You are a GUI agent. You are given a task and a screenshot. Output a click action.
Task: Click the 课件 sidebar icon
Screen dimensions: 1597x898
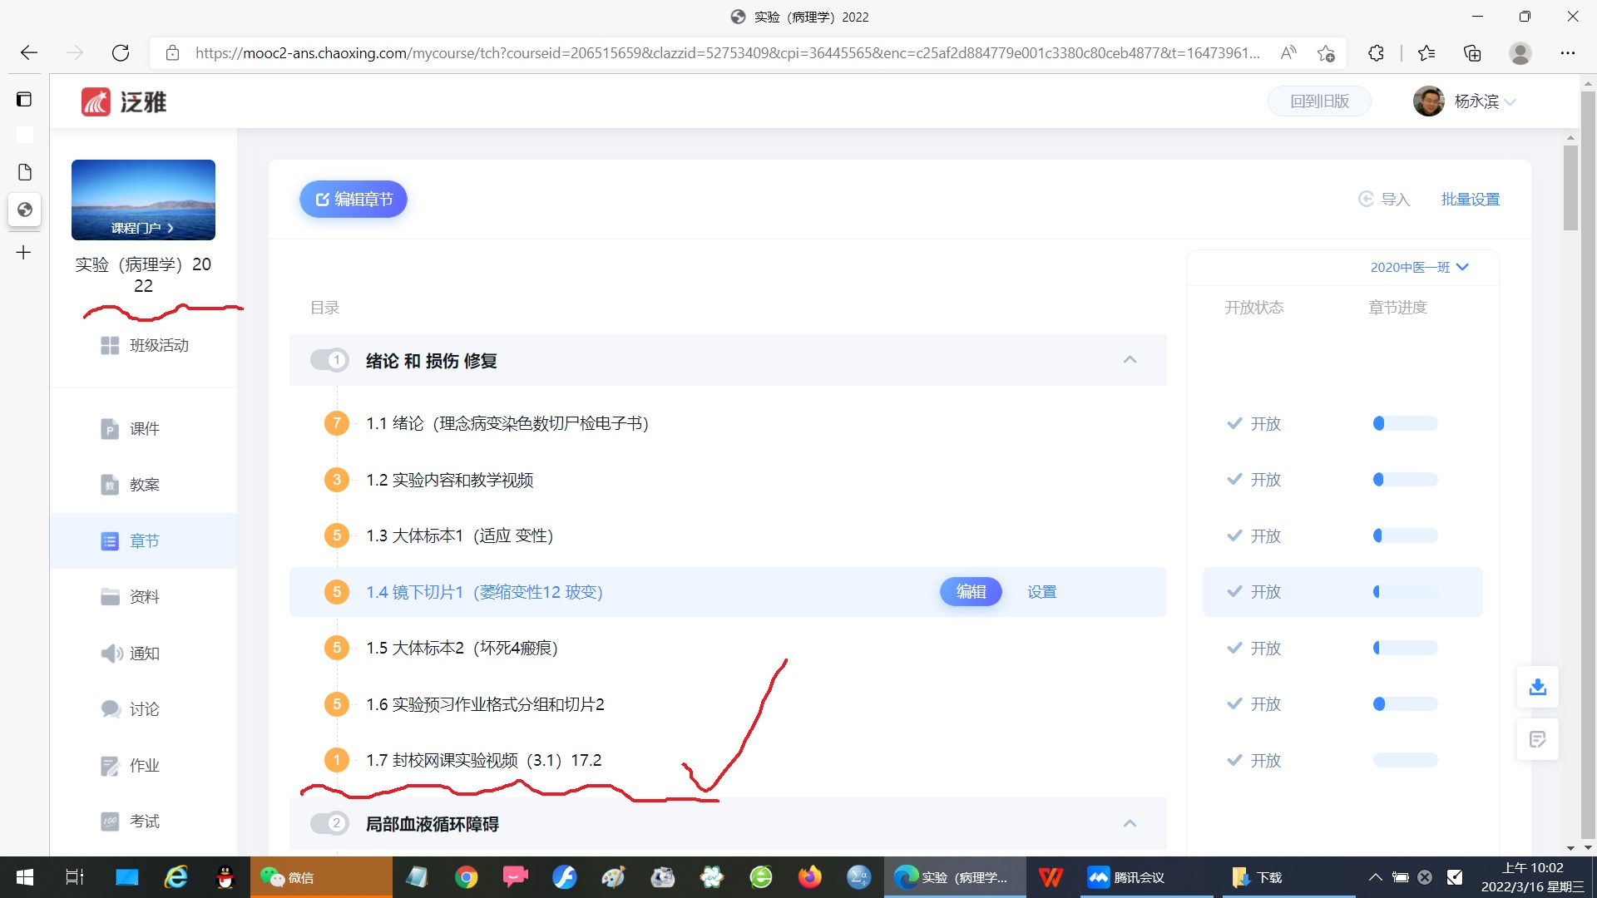[110, 429]
